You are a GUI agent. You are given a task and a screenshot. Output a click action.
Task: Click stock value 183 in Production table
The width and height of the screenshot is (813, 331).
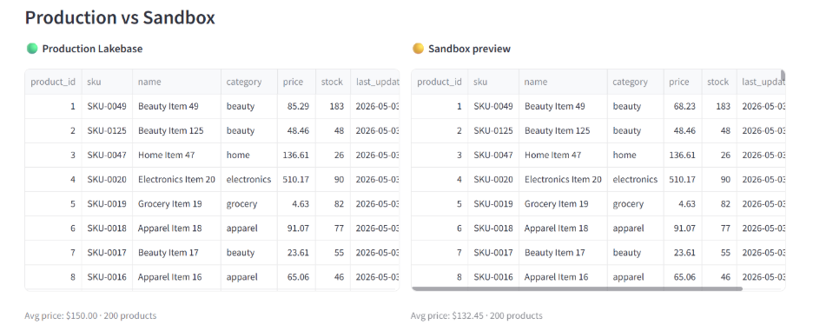point(333,106)
